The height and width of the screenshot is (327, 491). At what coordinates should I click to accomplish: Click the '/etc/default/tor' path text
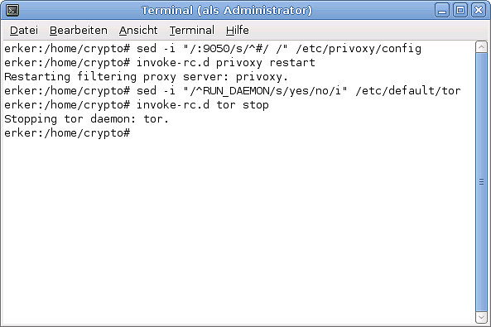[408, 91]
